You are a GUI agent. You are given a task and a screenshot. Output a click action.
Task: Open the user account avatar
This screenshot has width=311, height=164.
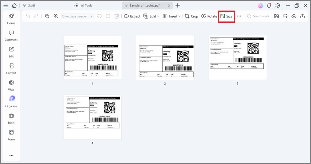click(x=260, y=5)
